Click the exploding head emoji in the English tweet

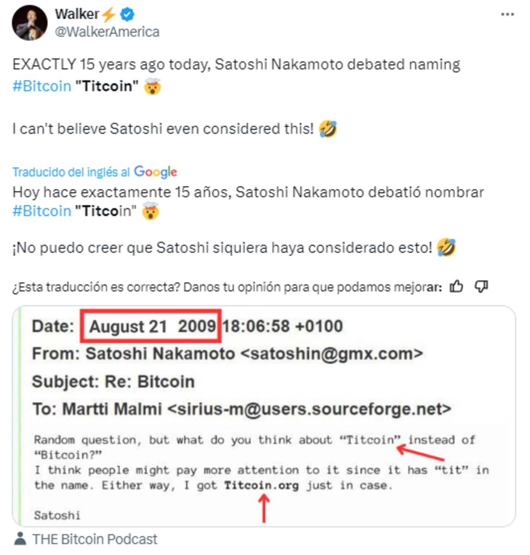(x=153, y=86)
